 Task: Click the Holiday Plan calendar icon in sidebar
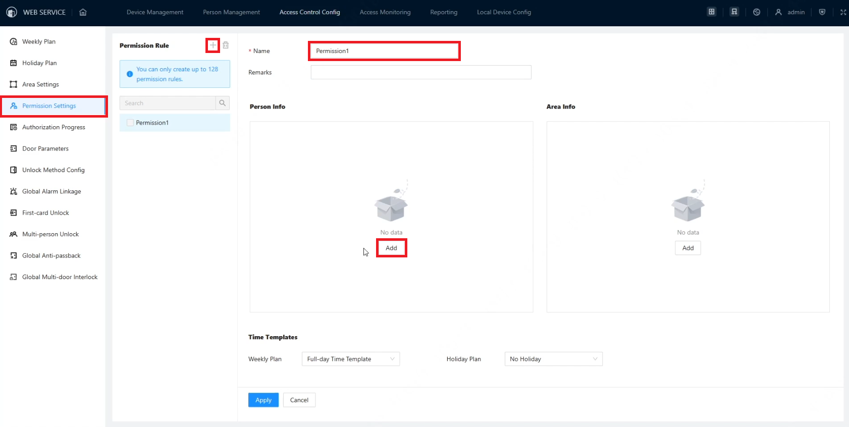click(14, 63)
